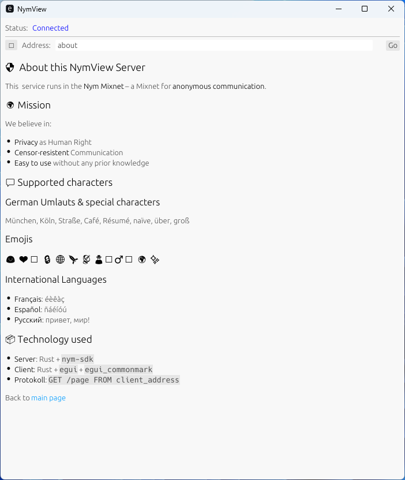This screenshot has width=405, height=480.
Task: Follow the main page link
Action: (48, 398)
